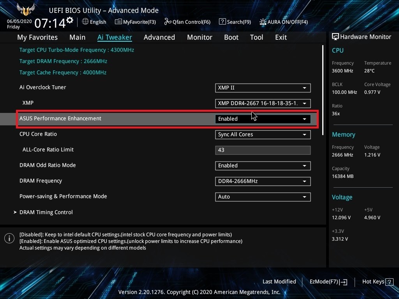Click the globe language icon
Image resolution: width=399 pixels, height=299 pixels.
pyautogui.click(x=85, y=22)
